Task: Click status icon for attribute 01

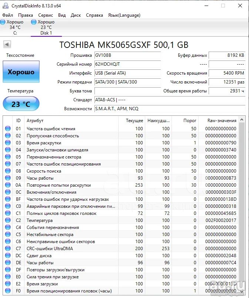Action: click(x=8, y=128)
